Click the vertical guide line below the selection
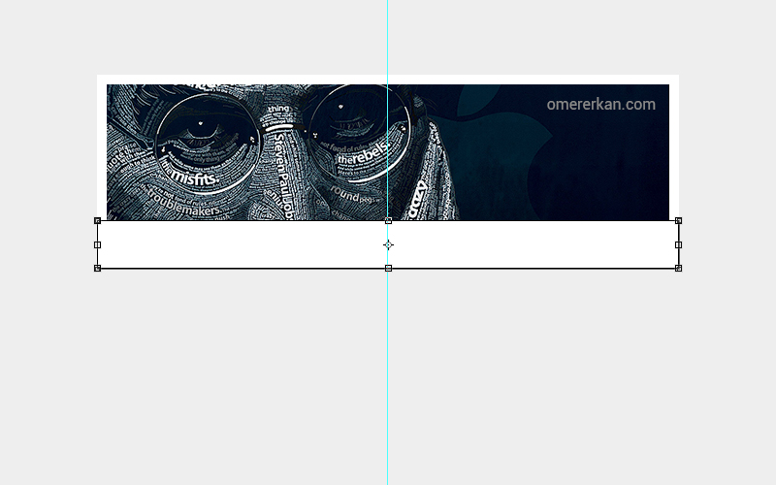This screenshot has height=485, width=776. 387,378
